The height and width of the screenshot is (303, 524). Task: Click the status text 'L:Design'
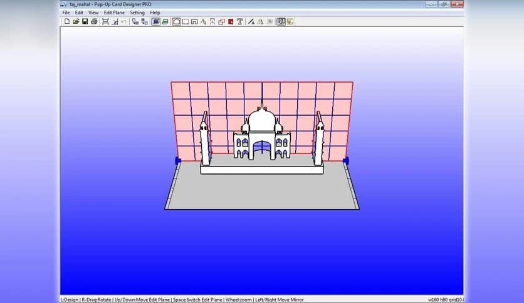click(x=69, y=300)
